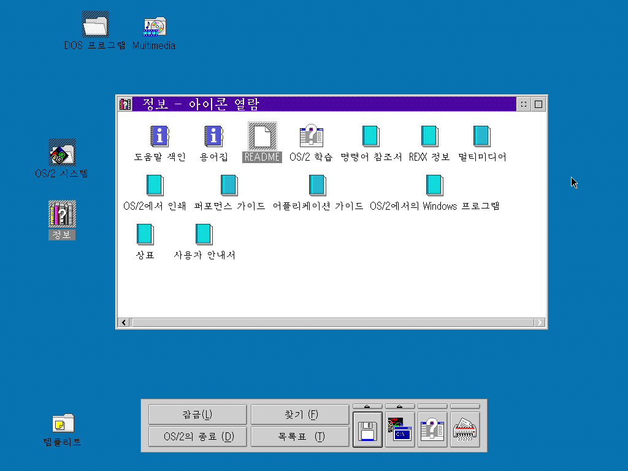Expand the drawer above the shredder icon

click(465, 406)
